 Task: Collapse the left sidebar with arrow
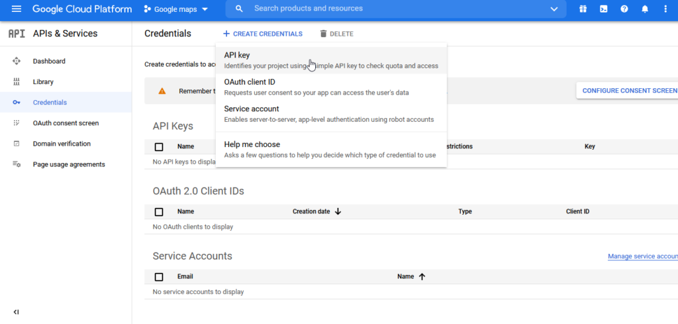17,312
